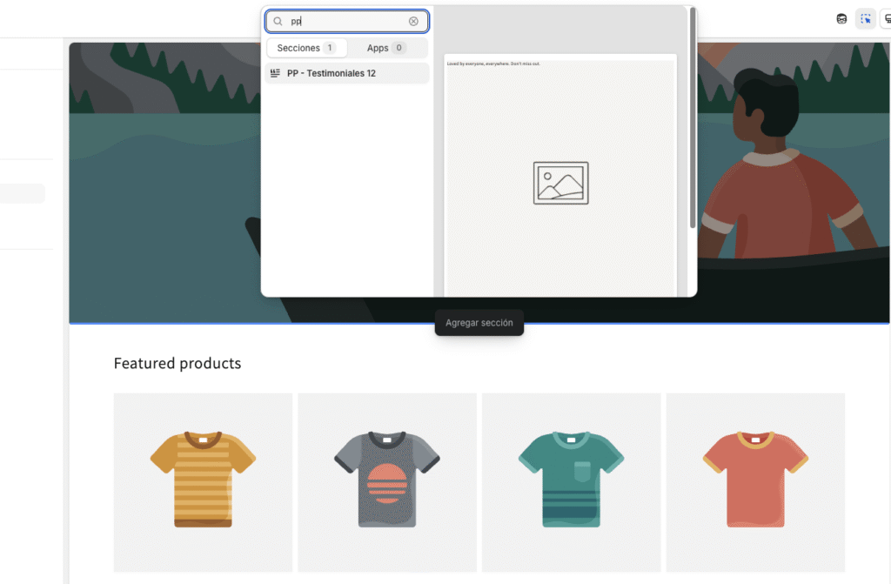Click the "Loved by everyone" preview text
This screenshot has width=891, height=584.
[493, 64]
